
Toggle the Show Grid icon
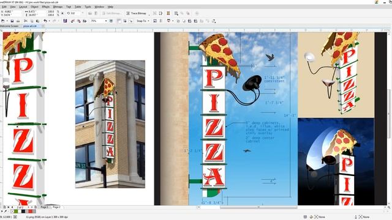tap(125, 21)
